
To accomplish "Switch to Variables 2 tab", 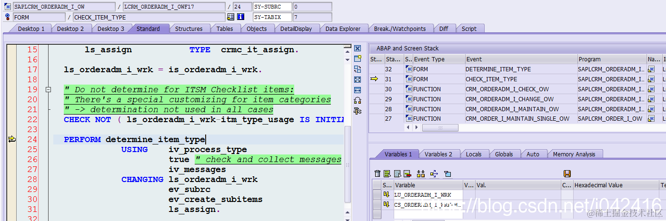I will tap(438, 154).
